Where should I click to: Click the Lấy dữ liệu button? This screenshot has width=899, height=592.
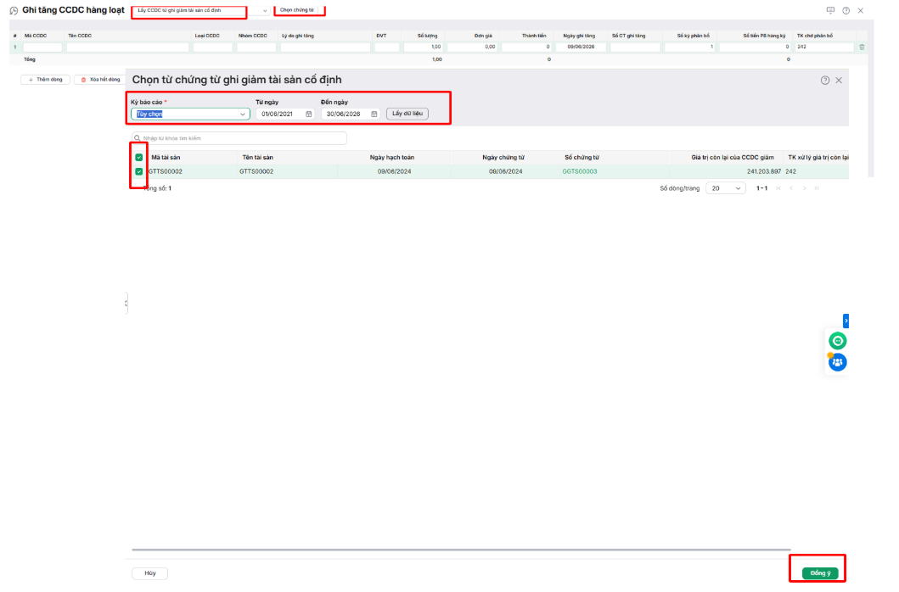[407, 114]
